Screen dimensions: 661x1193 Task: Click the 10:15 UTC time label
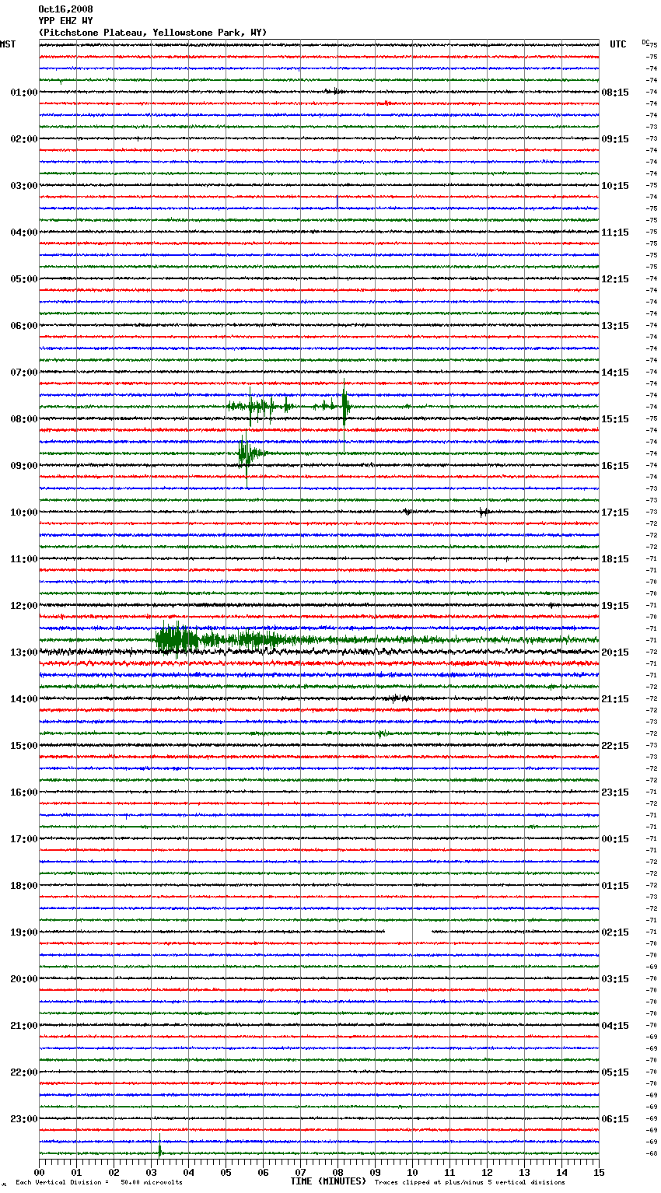(x=615, y=186)
